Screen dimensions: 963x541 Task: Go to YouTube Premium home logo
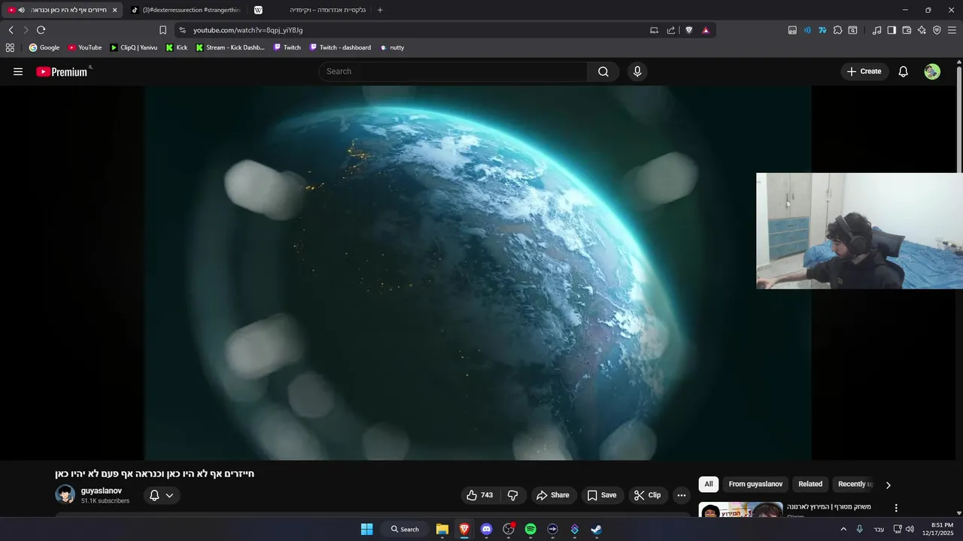click(62, 71)
